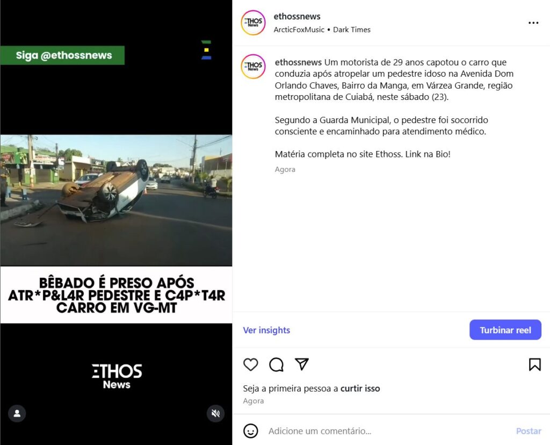Open emoji picker smiley icon
Screen dimensions: 550x445
pyautogui.click(x=250, y=430)
